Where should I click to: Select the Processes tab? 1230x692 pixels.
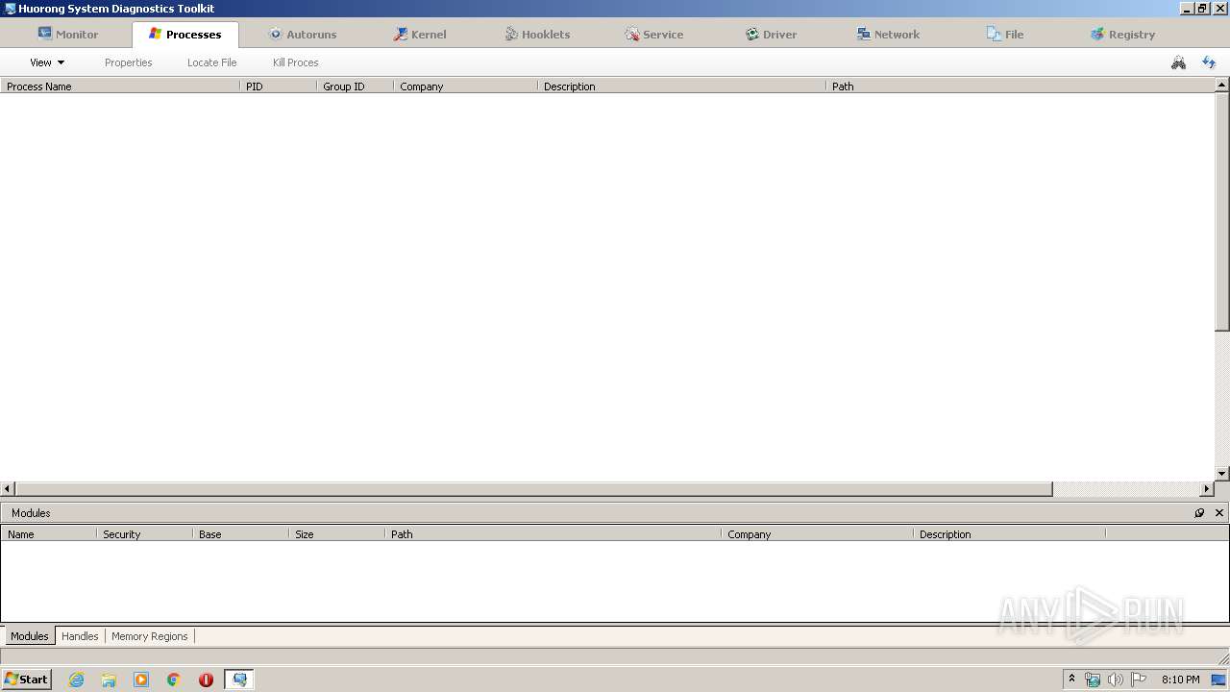click(x=184, y=34)
